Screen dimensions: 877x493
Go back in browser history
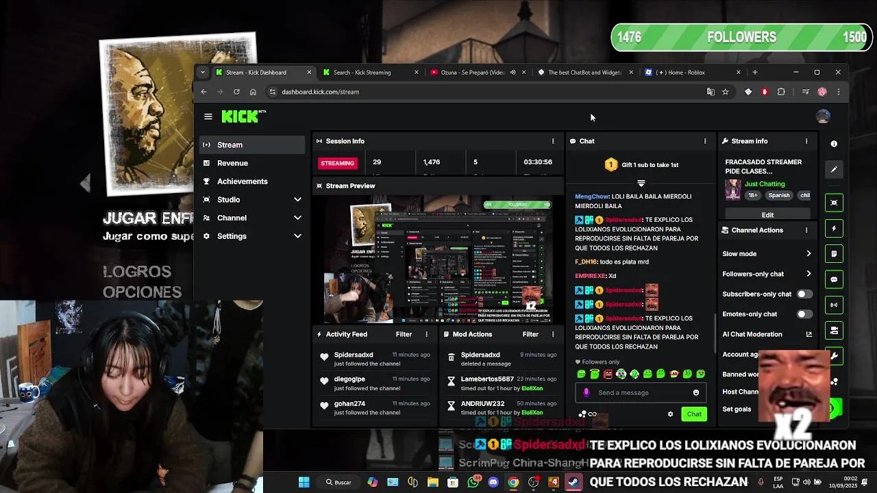203,92
